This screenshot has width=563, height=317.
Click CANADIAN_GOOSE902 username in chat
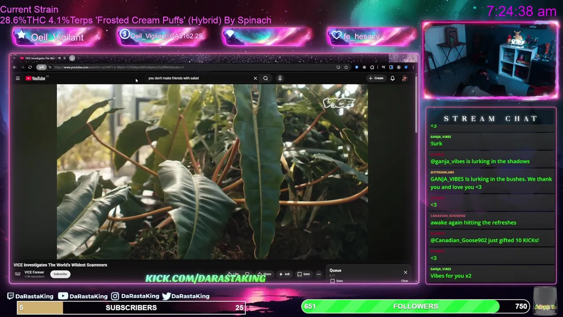point(448,216)
